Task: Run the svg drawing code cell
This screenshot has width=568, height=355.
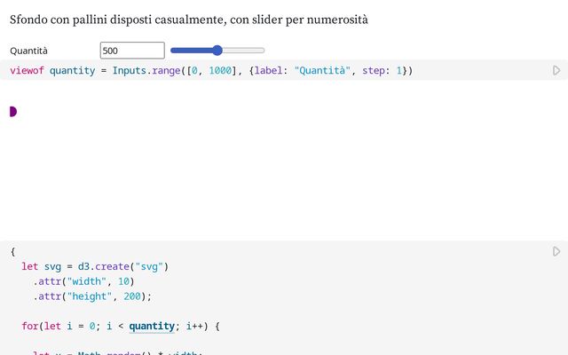Action: (x=556, y=252)
